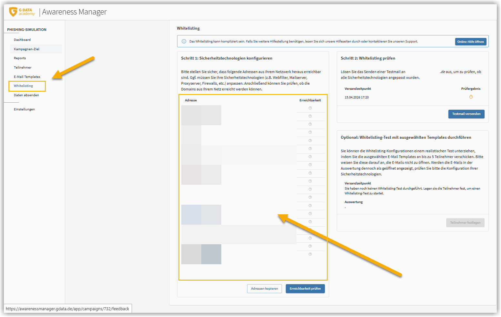The image size is (501, 317).
Task: Click the Schritt 1 heading
Action: point(226,58)
